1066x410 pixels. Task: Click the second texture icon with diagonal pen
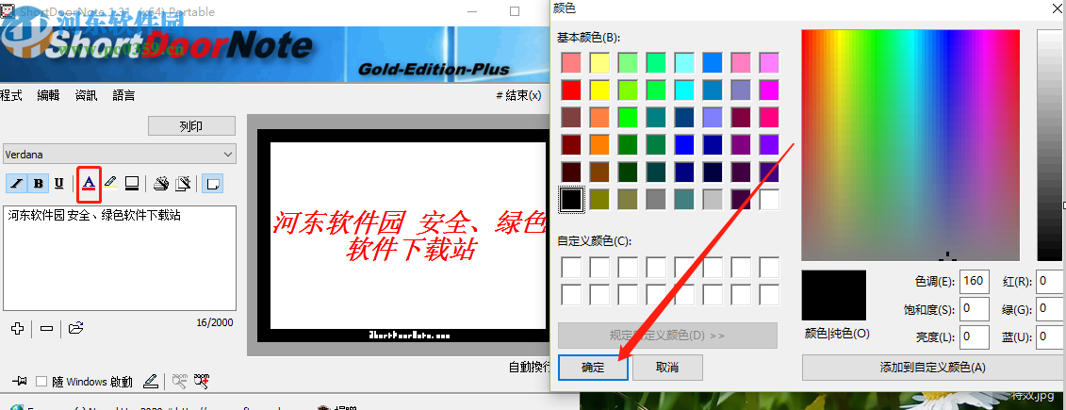(183, 183)
